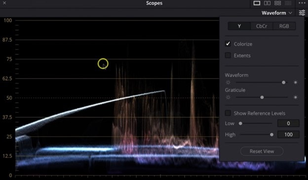Adjust the High reference level slider

271,135
